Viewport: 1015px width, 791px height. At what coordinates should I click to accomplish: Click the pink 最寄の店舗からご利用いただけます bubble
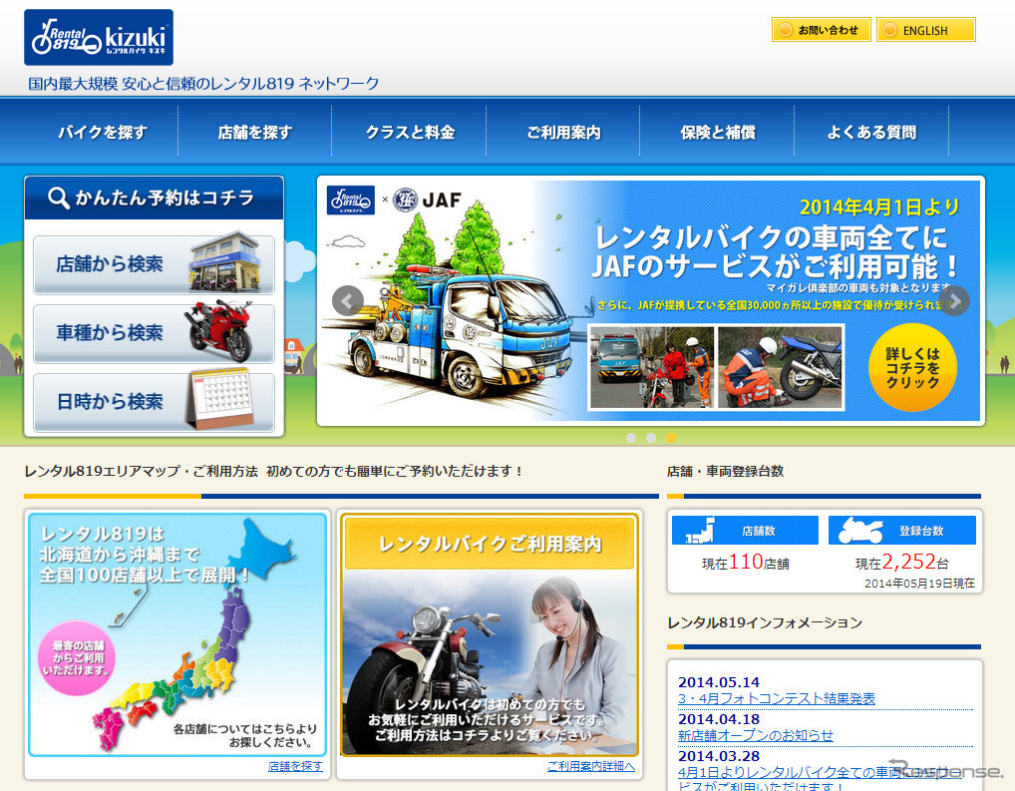(77, 658)
